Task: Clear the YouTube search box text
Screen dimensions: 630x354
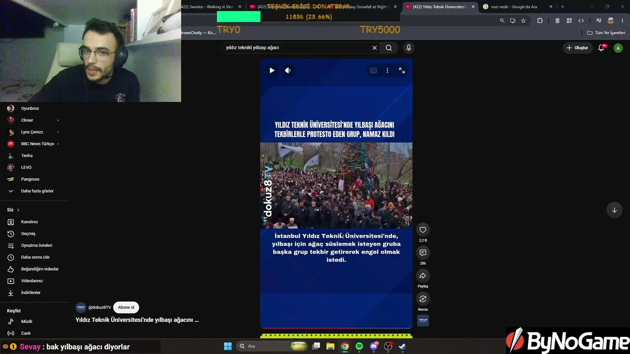Action: [x=375, y=48]
